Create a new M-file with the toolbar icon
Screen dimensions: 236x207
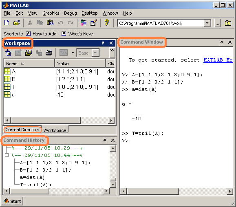(x=7, y=23)
